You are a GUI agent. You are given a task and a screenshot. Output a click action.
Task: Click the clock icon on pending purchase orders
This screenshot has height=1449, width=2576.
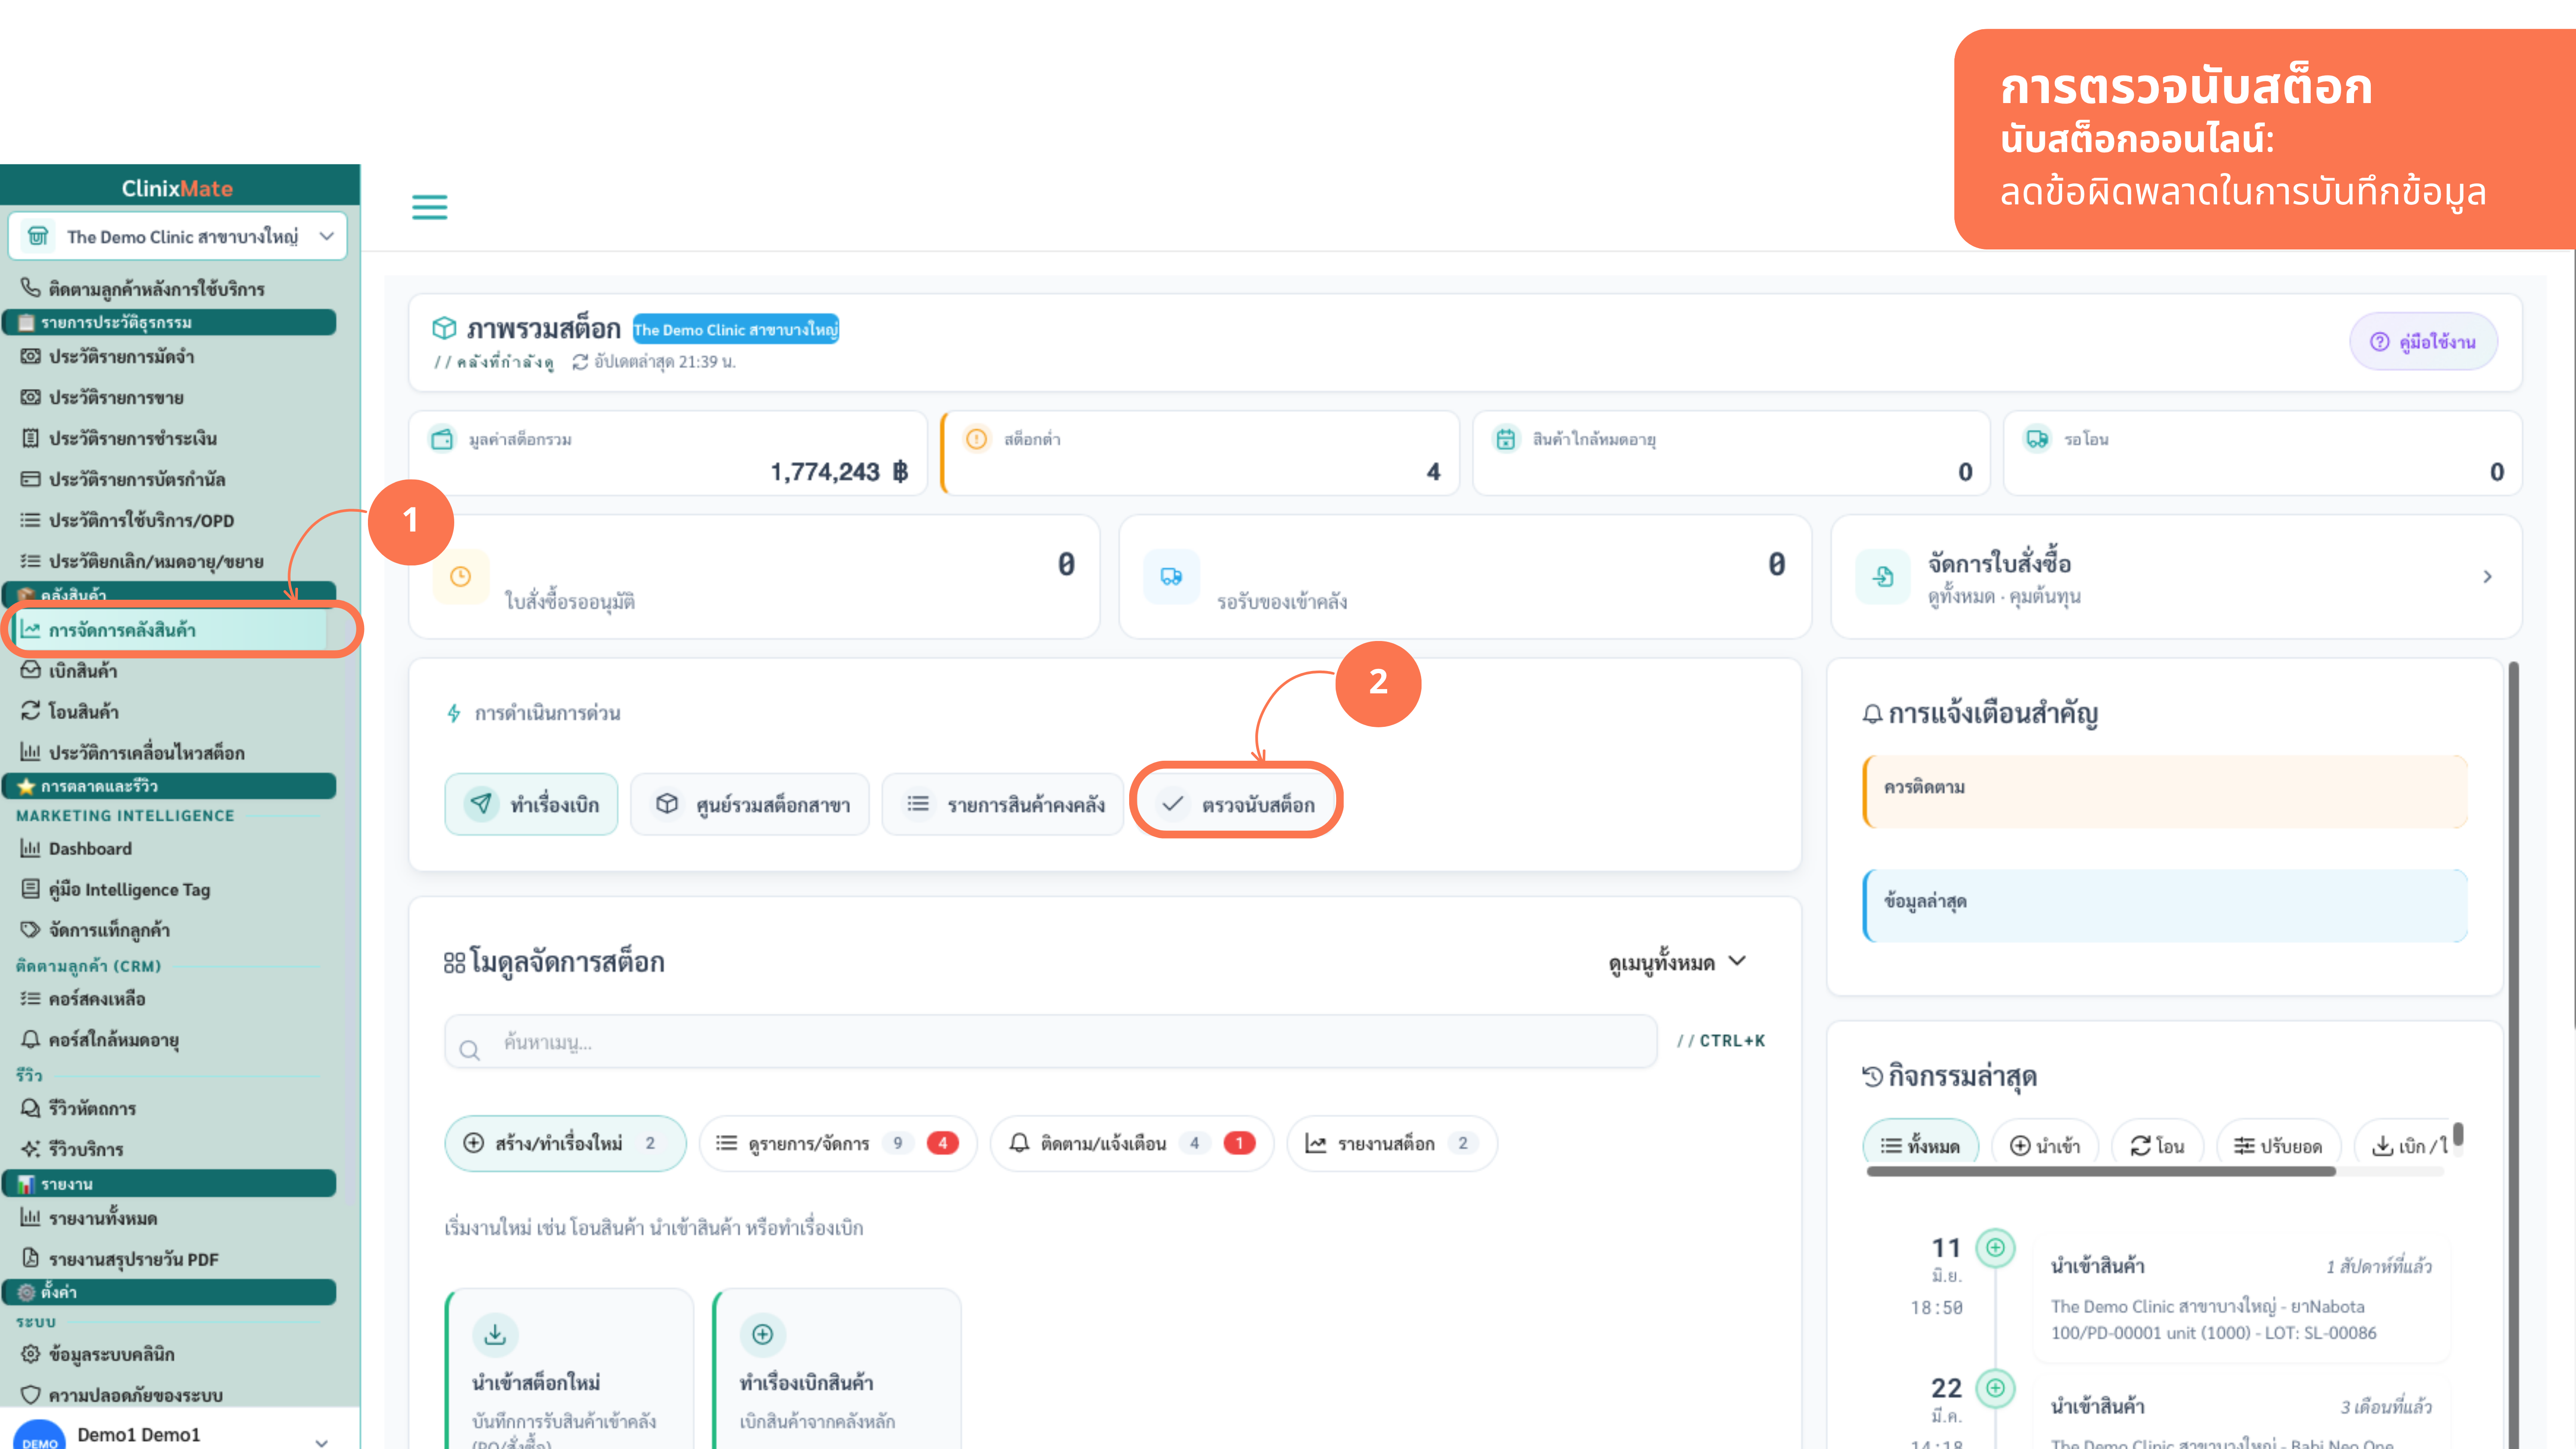461,576
